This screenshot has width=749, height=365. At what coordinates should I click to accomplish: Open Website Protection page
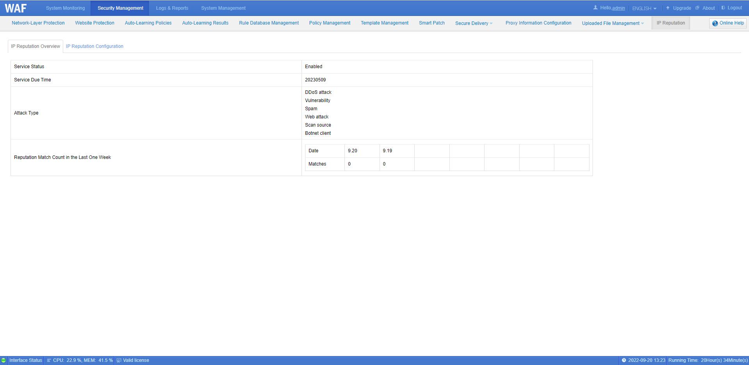pyautogui.click(x=95, y=23)
